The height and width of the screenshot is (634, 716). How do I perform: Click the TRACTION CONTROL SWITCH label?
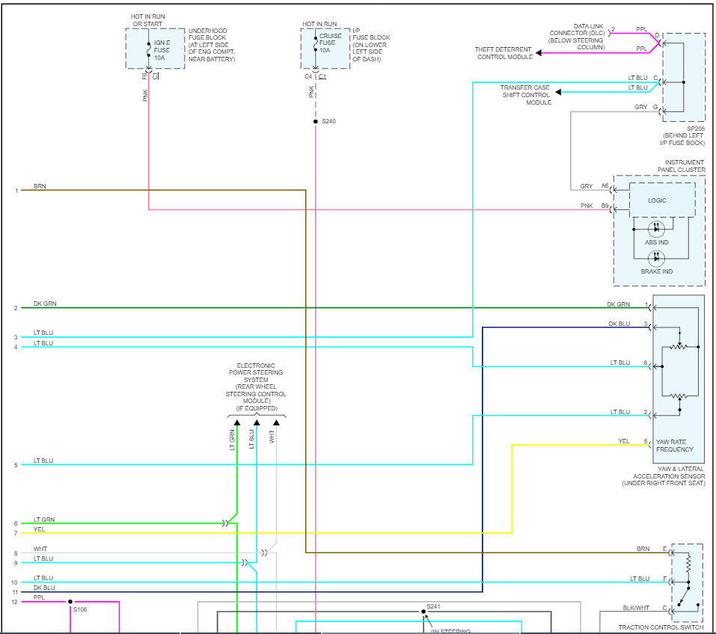tap(661, 627)
